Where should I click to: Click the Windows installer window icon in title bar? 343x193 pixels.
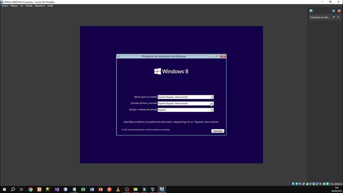(118, 56)
